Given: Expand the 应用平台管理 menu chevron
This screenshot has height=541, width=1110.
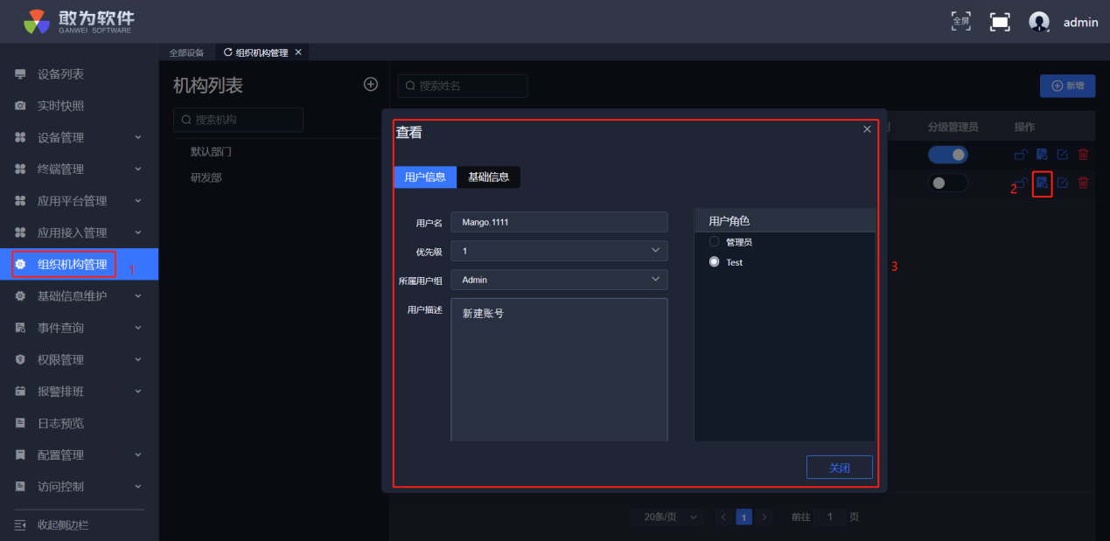Looking at the screenshot, I should [x=138, y=200].
